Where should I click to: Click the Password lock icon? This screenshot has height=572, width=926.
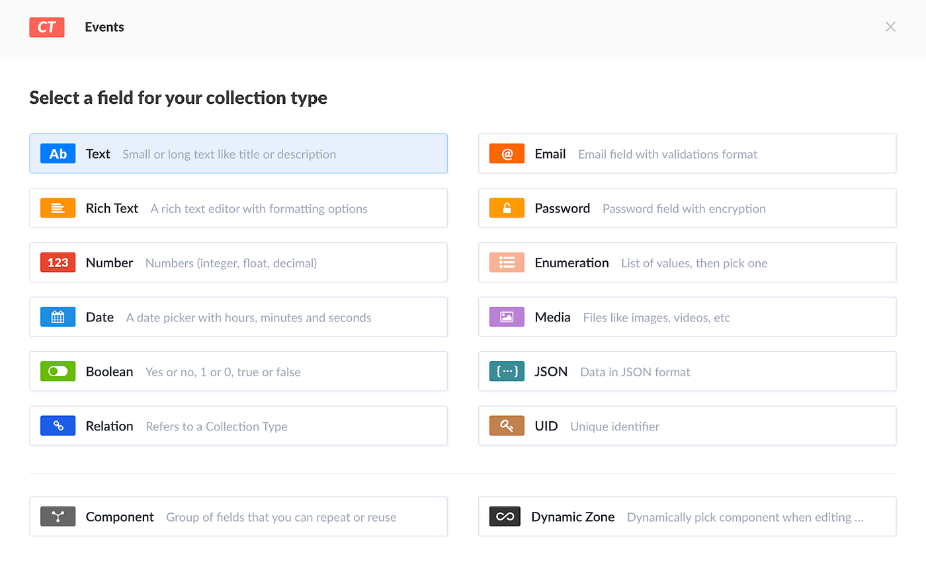click(507, 208)
